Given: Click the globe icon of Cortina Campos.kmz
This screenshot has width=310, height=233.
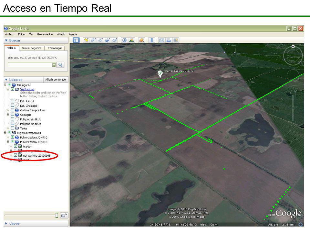Looking at the screenshot, I should click(x=17, y=110).
